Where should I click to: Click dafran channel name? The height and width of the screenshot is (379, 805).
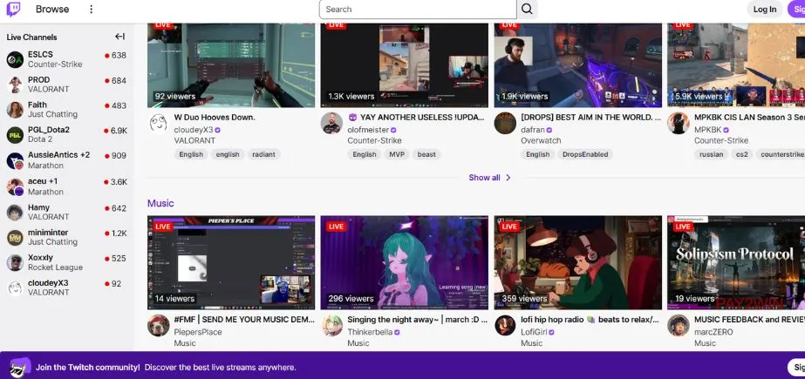pos(533,130)
